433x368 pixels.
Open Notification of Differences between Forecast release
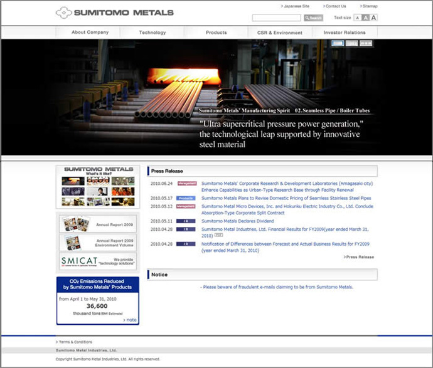286,247
